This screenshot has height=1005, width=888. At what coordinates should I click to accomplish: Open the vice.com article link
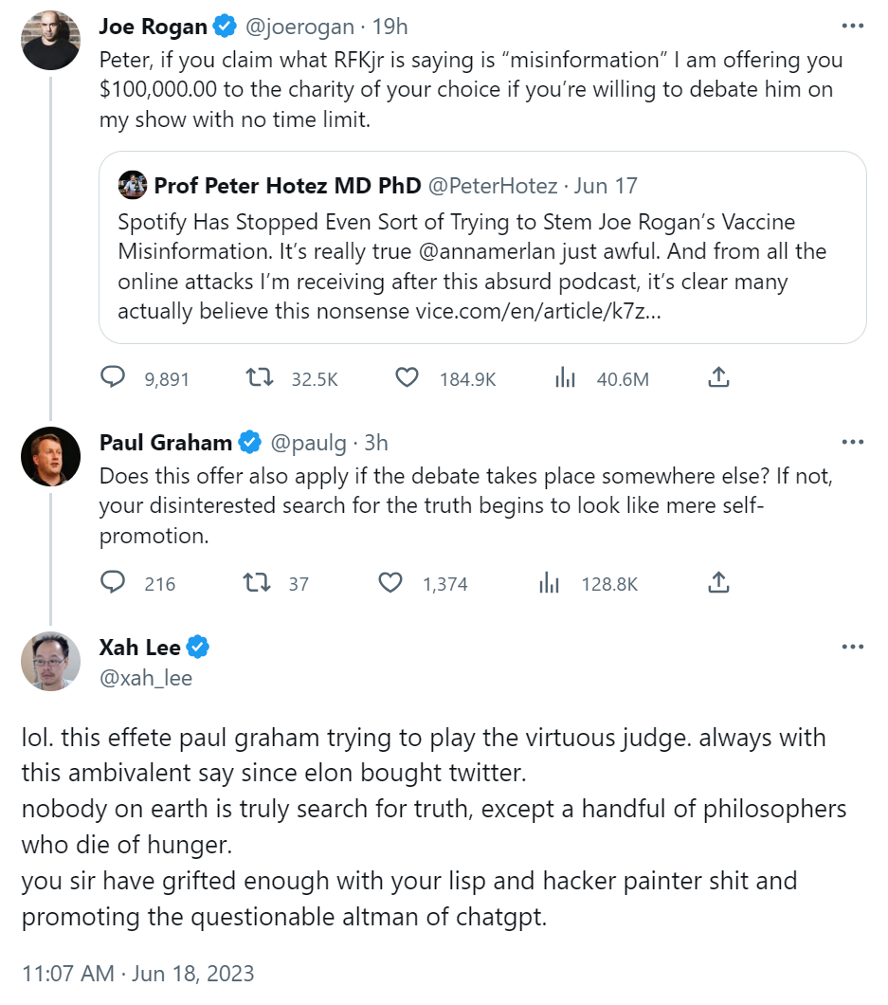tap(531, 311)
